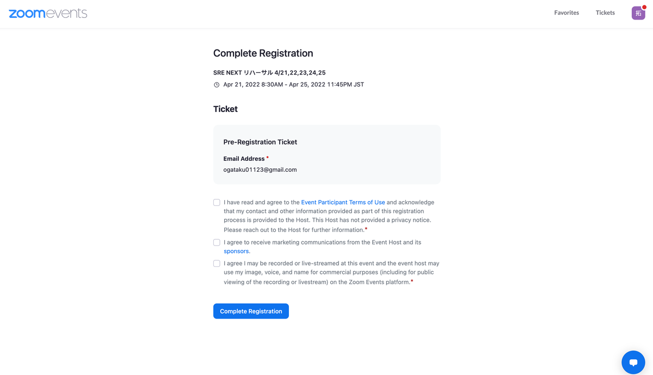Click the Complete Registration button
The height and width of the screenshot is (375, 653).
251,311
